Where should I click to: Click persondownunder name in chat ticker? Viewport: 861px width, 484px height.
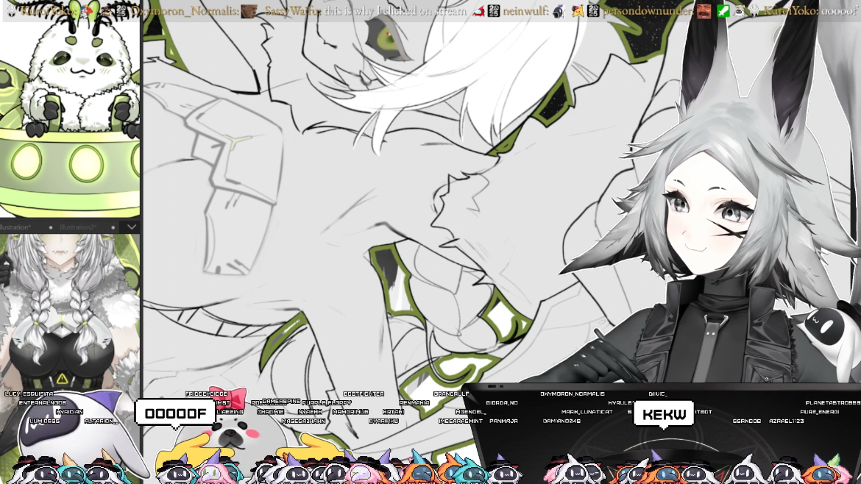click(x=647, y=11)
